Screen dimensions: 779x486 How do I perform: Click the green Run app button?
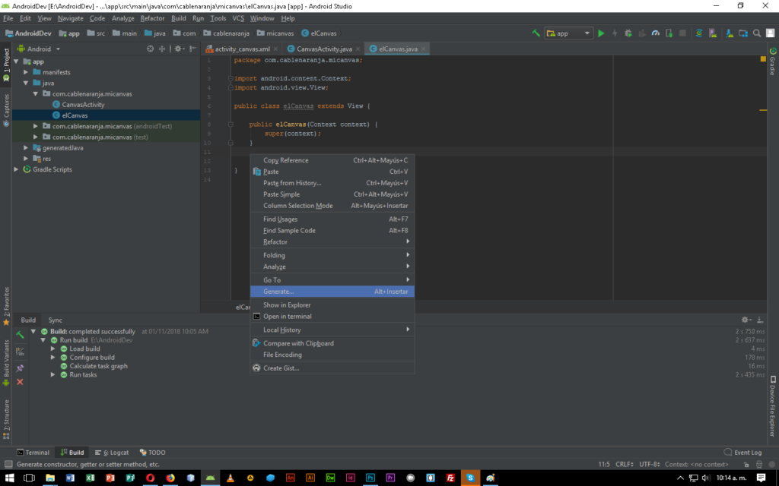click(x=601, y=33)
